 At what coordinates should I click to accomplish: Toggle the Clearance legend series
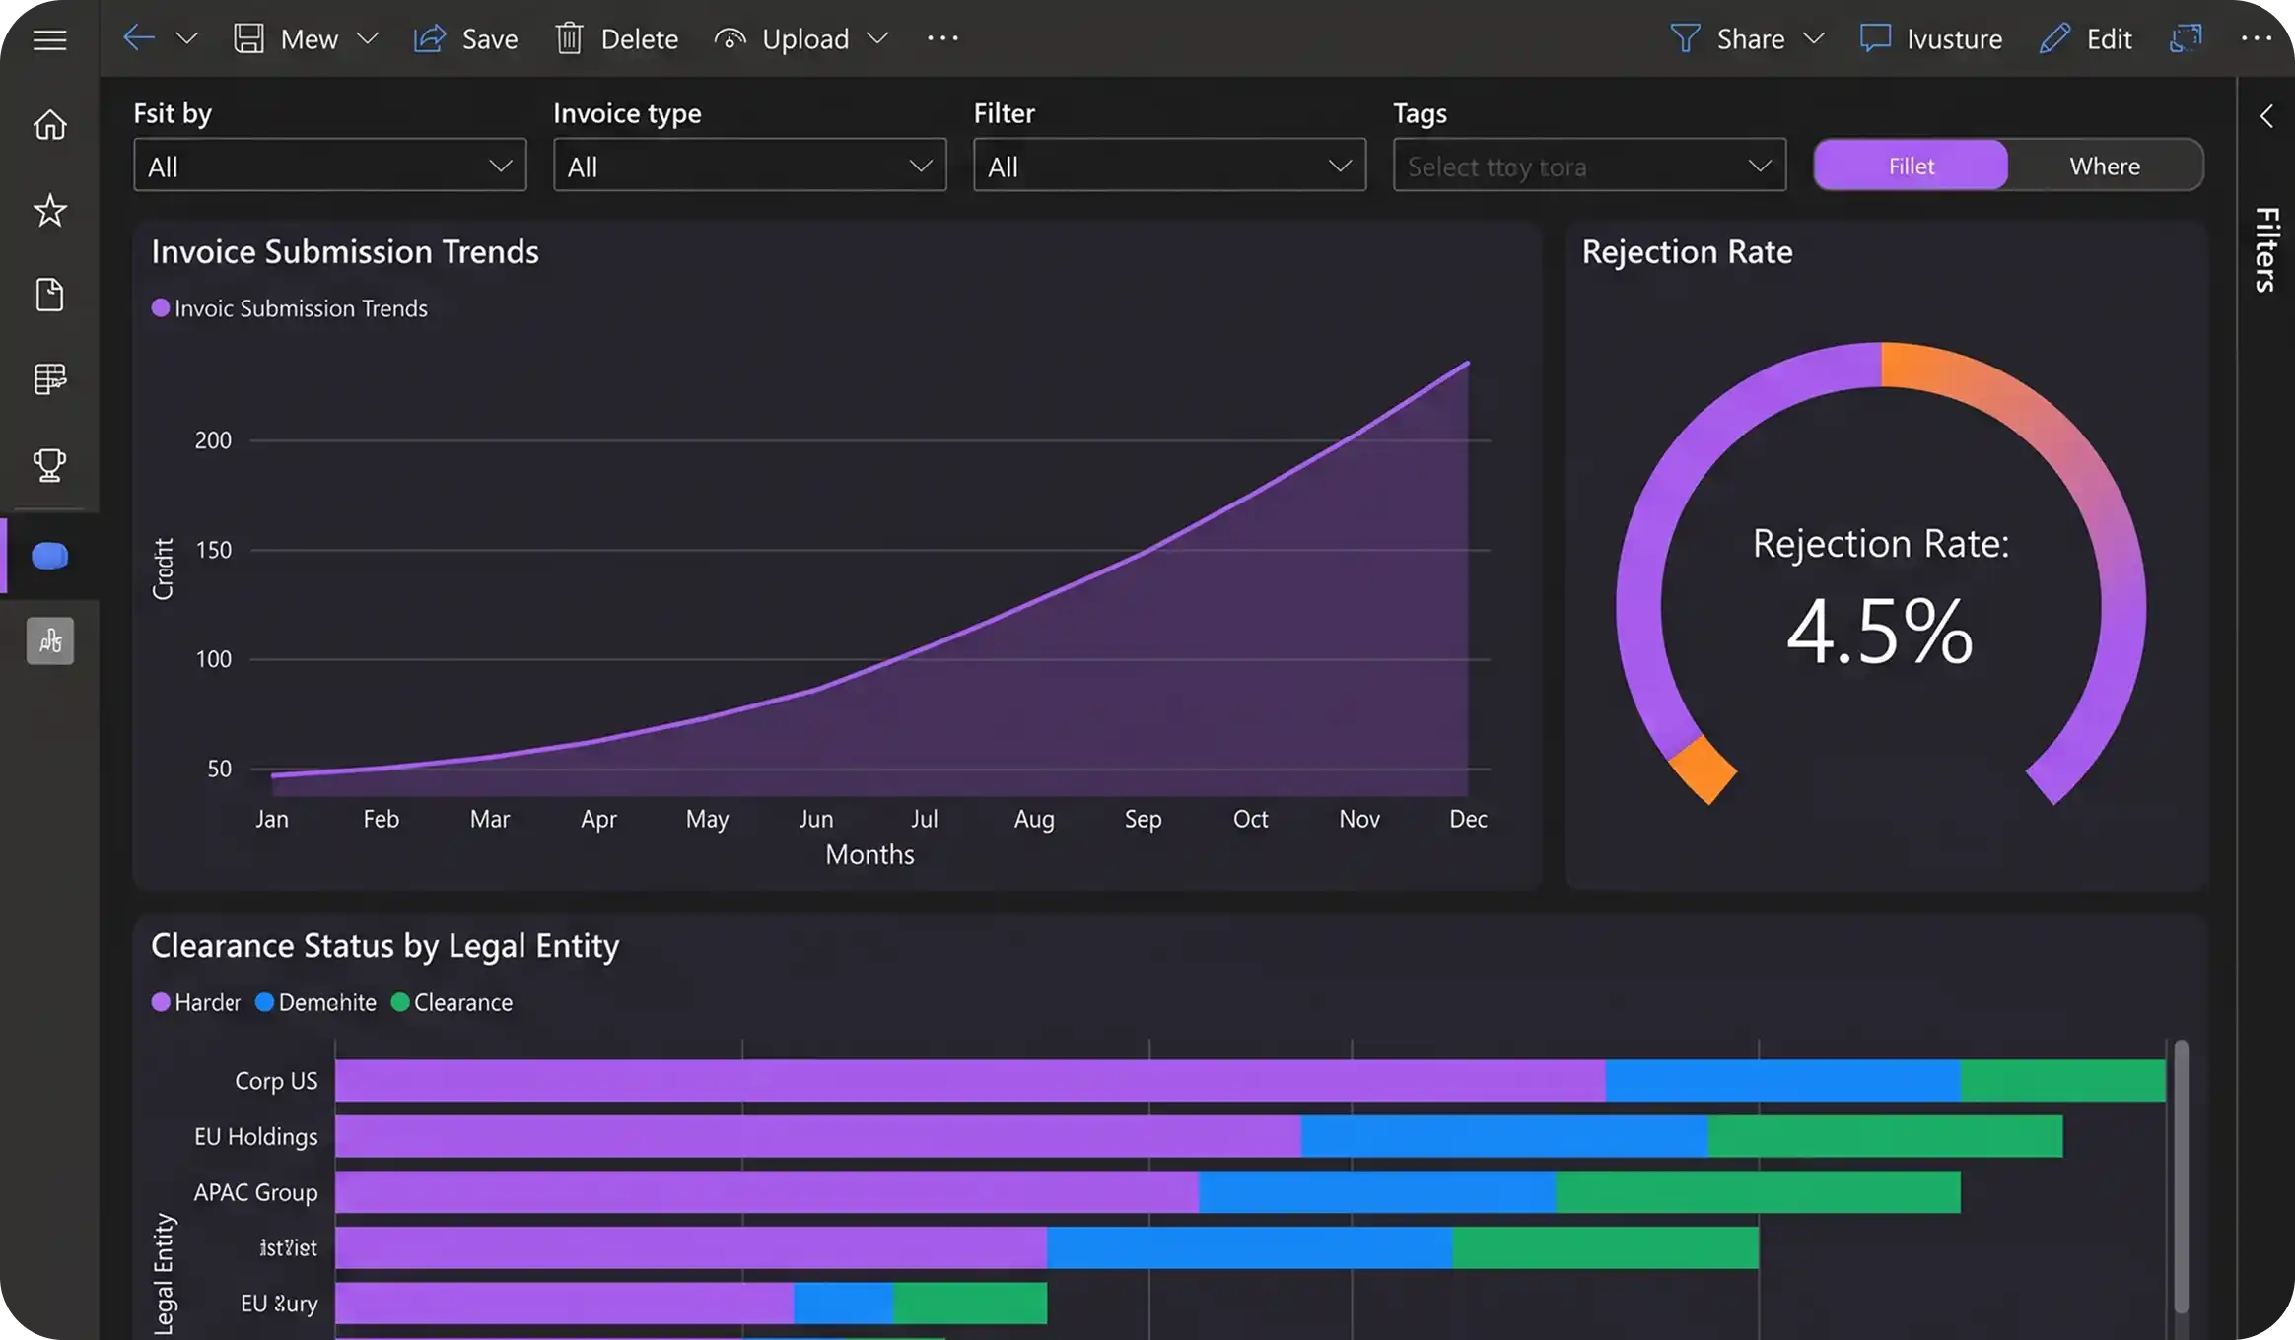[452, 1002]
